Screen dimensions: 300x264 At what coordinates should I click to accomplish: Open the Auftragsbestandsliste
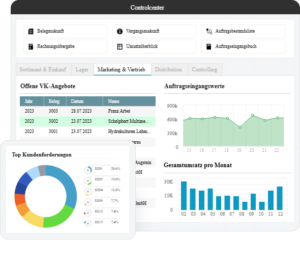243,31
